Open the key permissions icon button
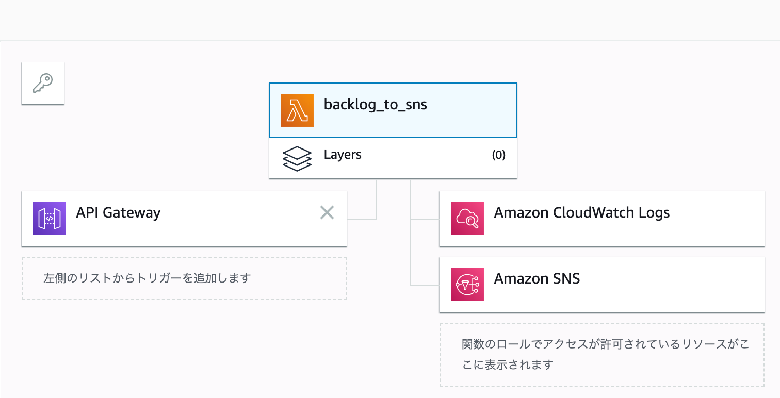 43,83
